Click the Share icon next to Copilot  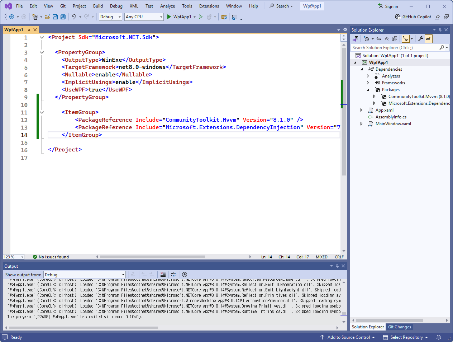437,17
